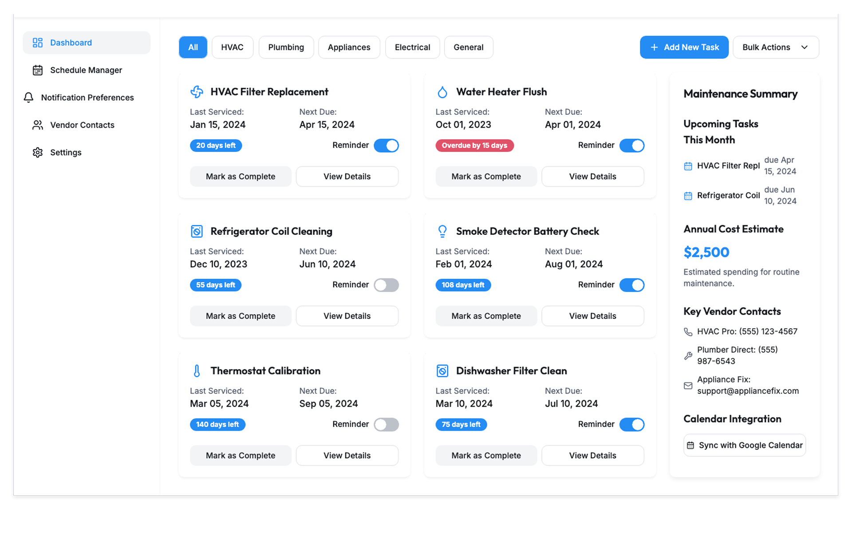Click the bell icon for Notification Preferences

pos(28,97)
